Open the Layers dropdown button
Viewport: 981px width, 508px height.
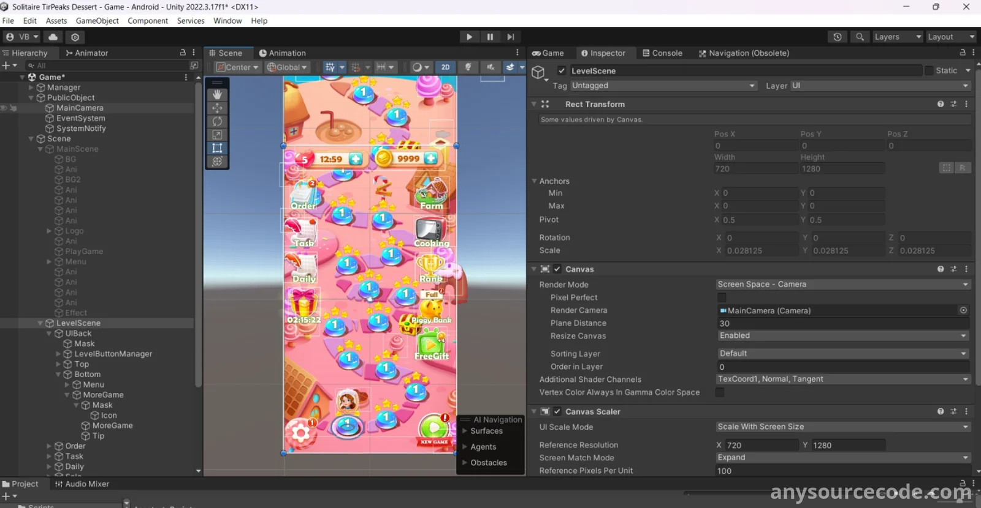pos(898,37)
